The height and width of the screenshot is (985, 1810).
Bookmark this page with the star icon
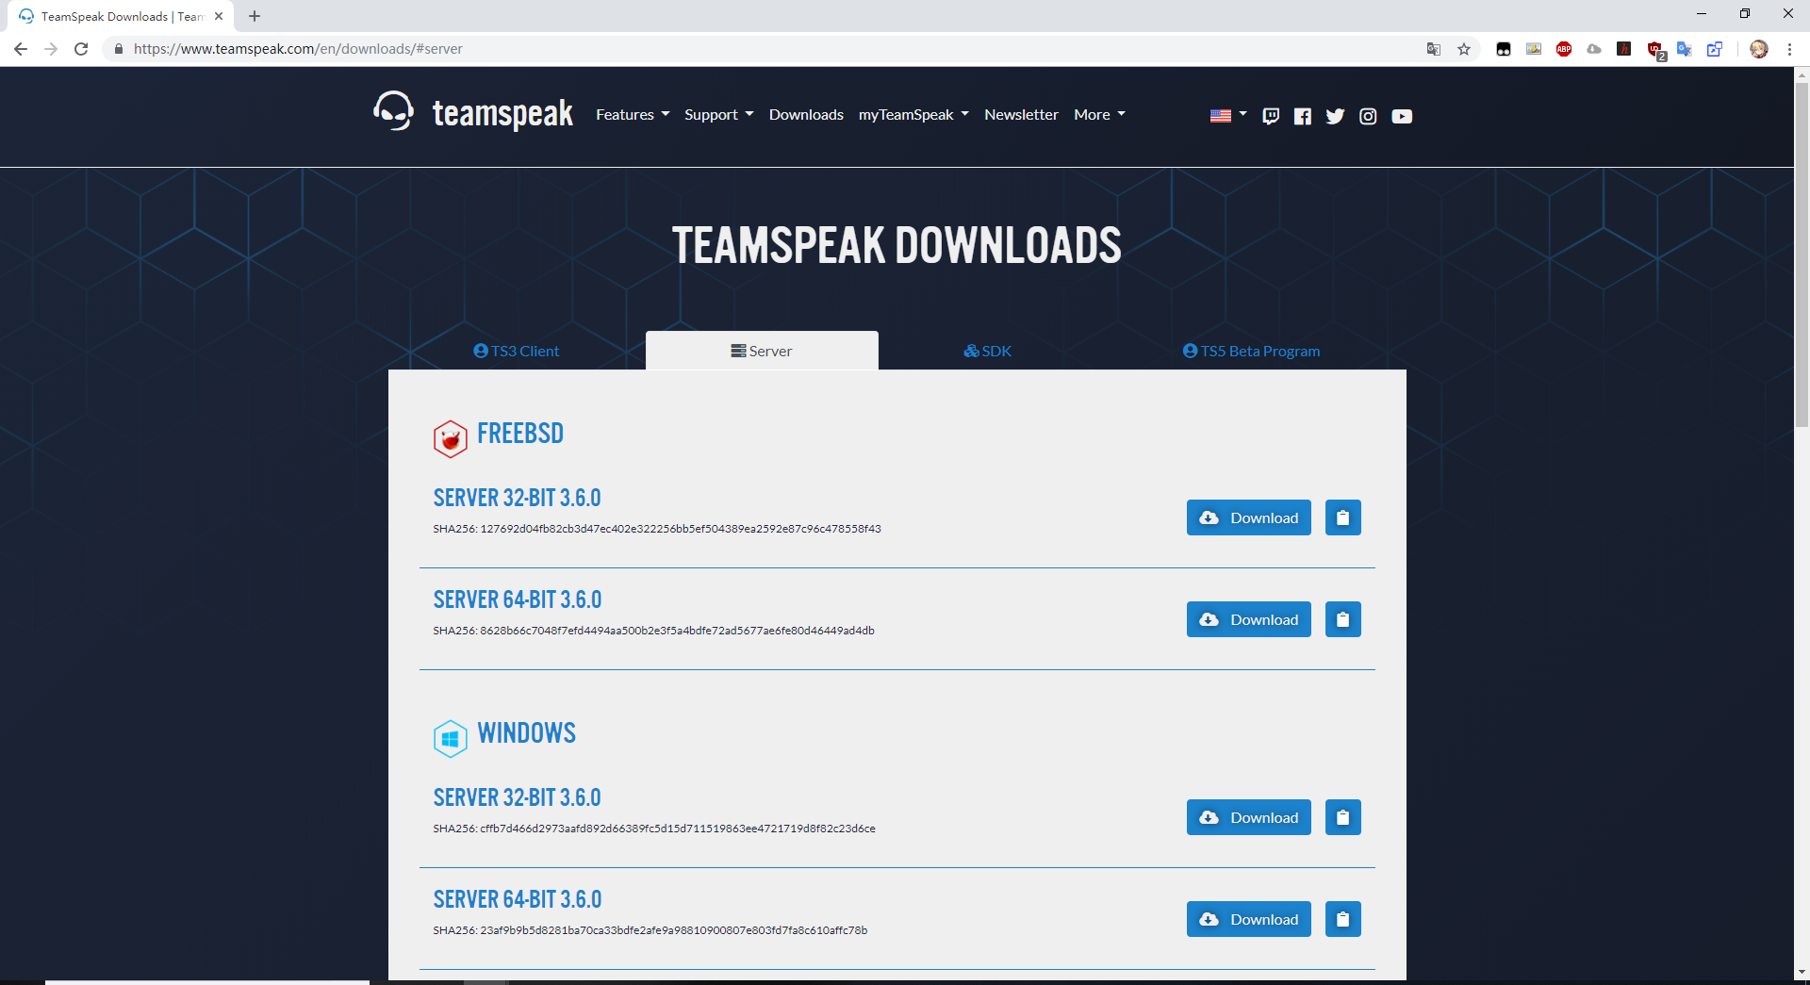point(1464,49)
